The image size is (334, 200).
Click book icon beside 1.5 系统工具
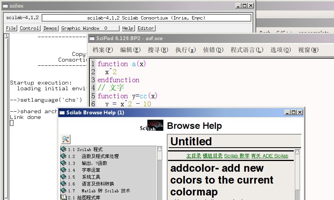tap(64, 177)
